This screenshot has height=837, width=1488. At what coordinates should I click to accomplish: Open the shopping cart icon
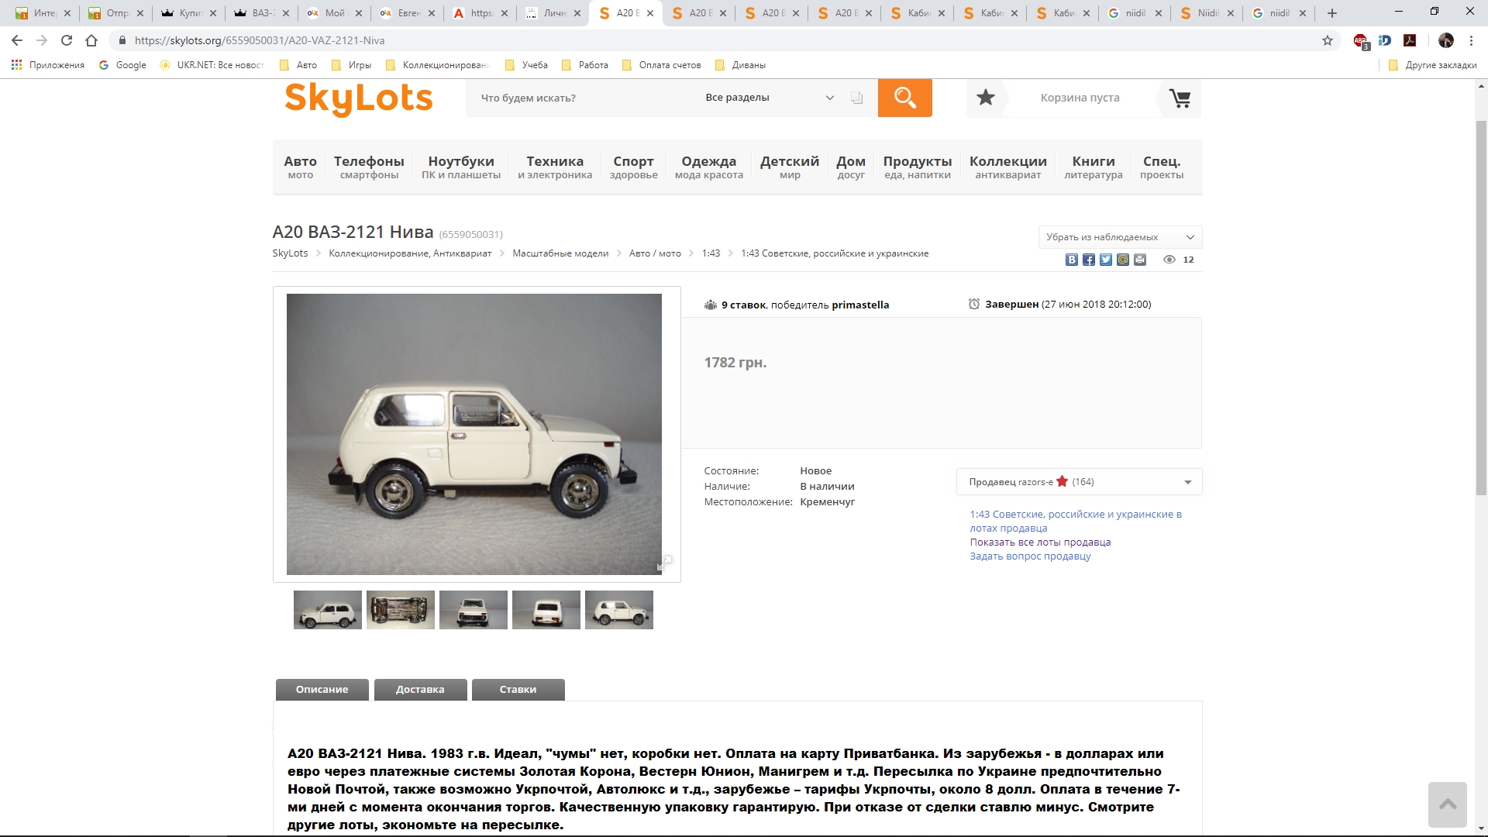tap(1180, 98)
